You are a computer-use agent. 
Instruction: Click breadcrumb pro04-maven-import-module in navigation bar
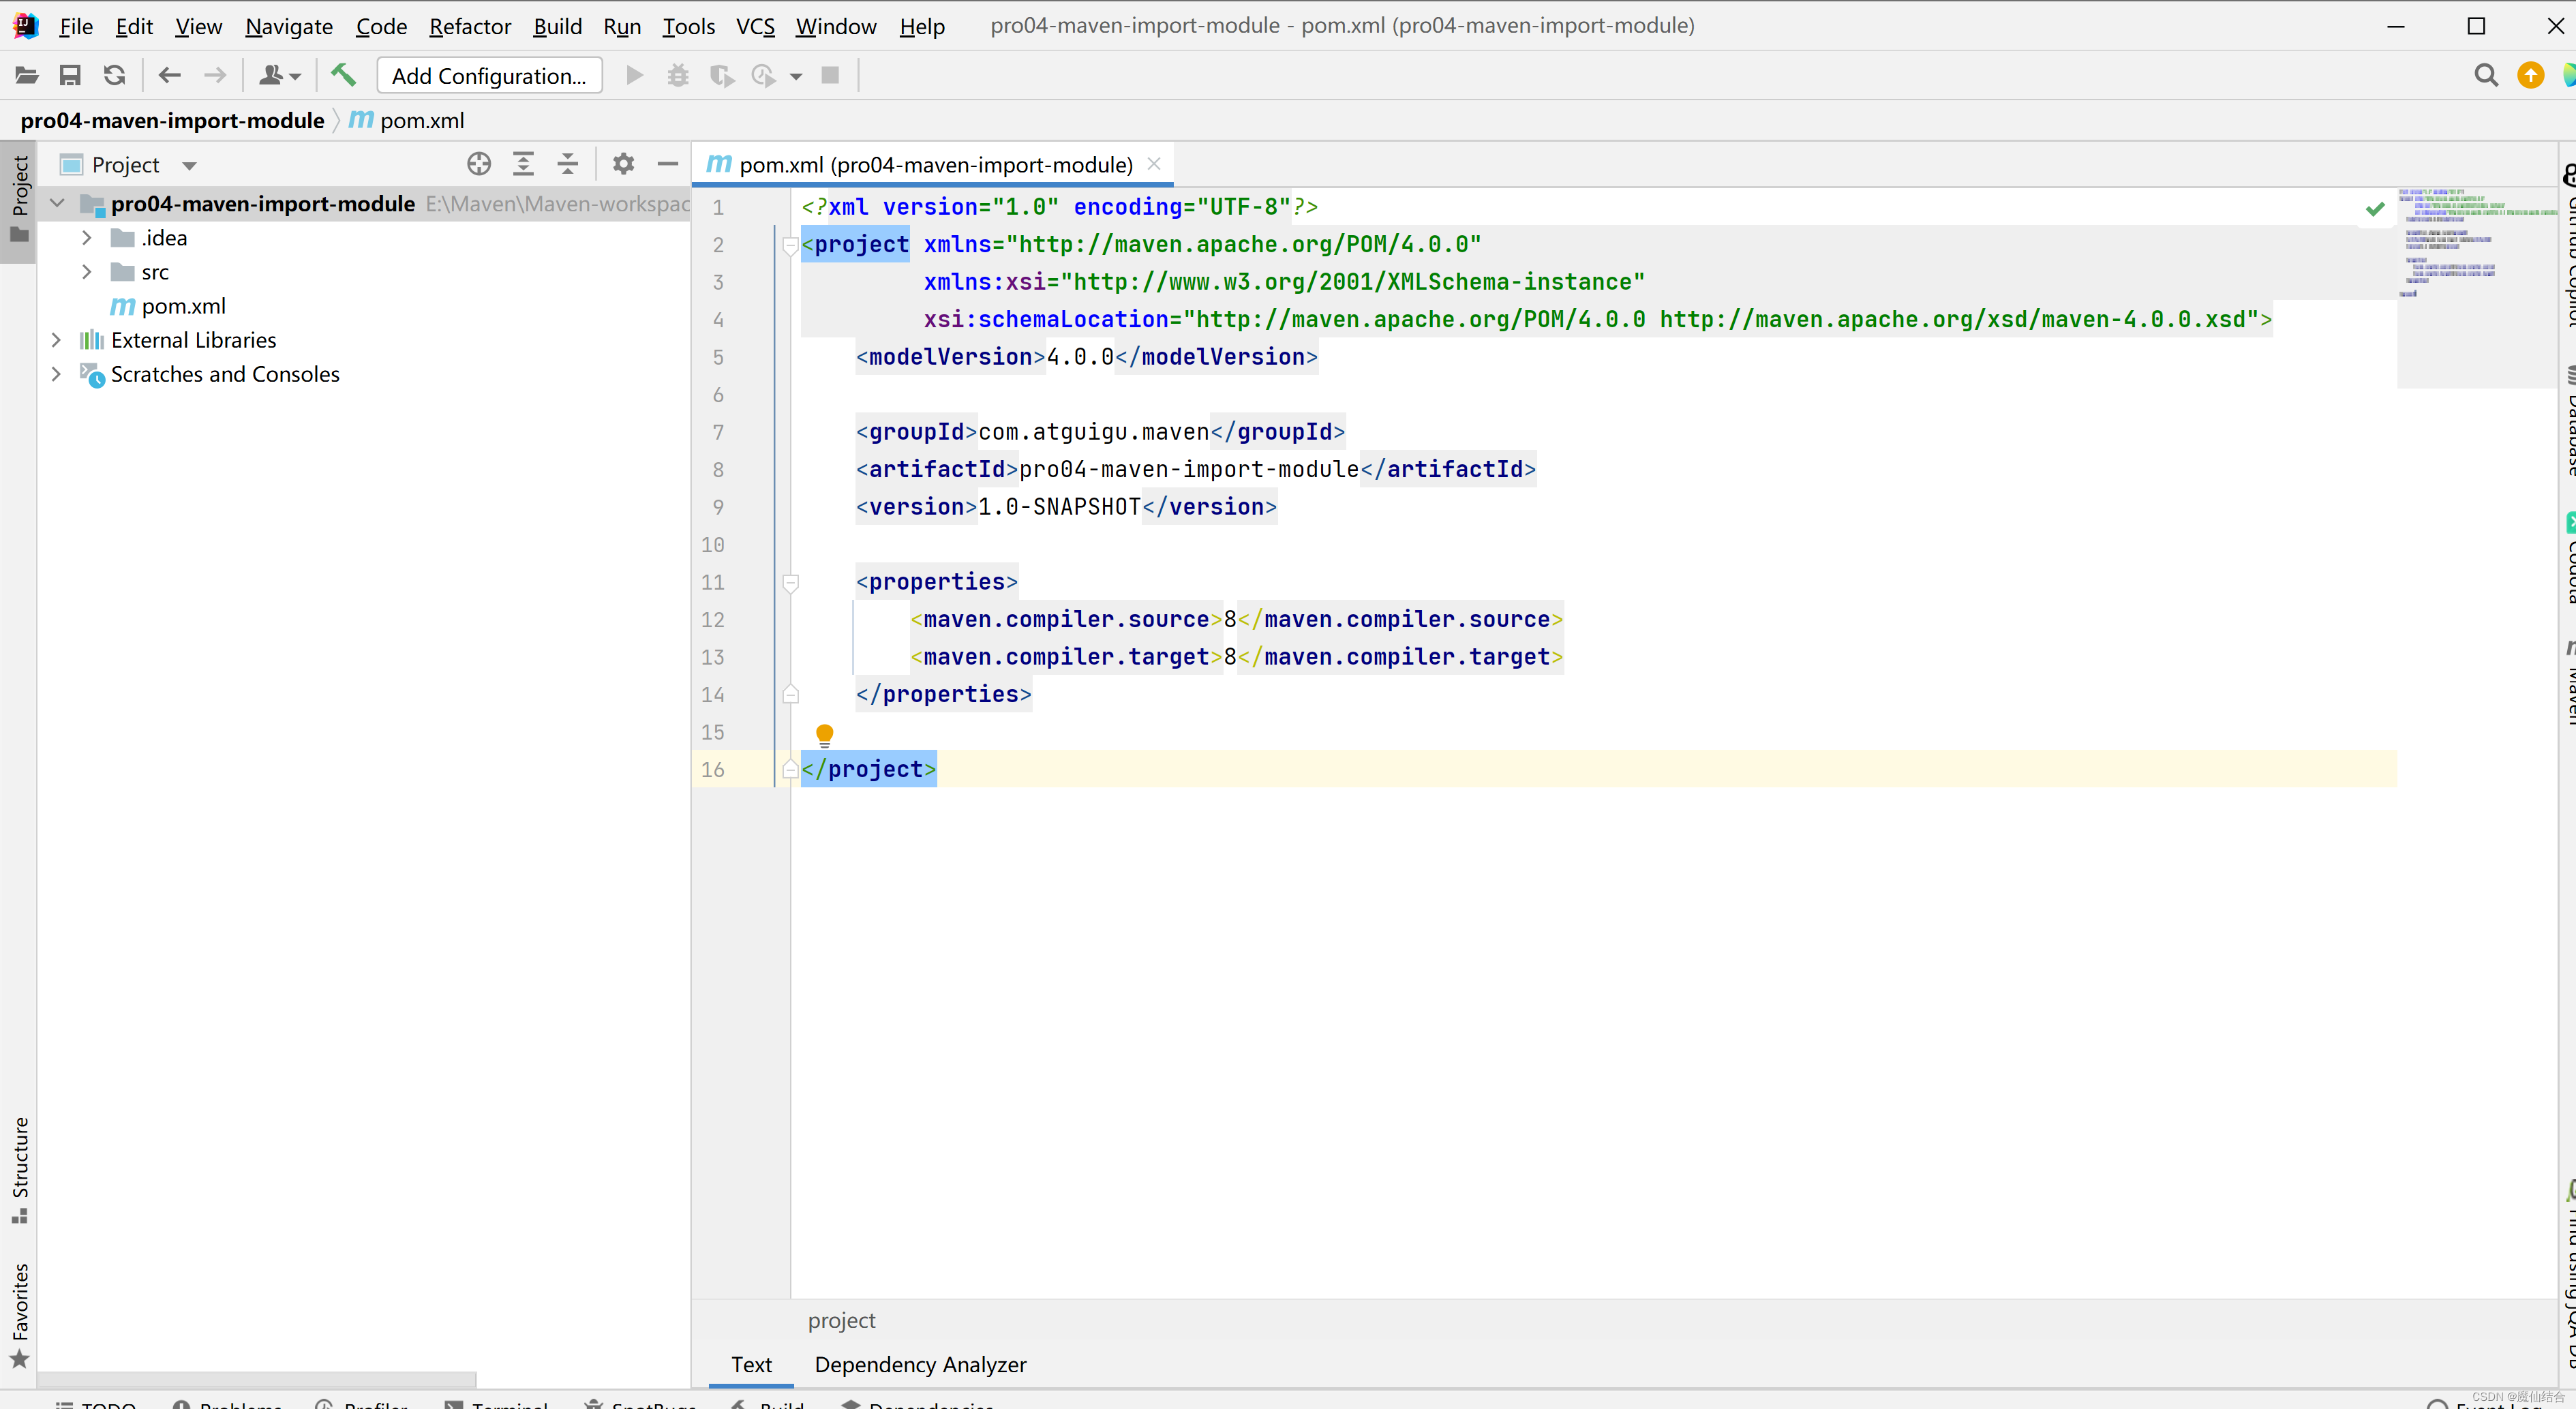(x=172, y=121)
